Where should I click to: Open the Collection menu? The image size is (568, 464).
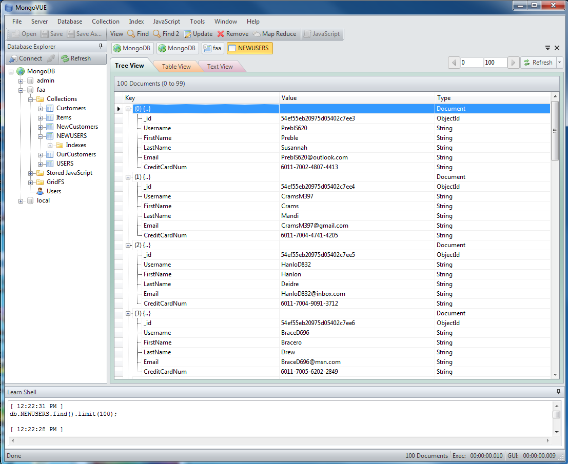click(x=105, y=22)
